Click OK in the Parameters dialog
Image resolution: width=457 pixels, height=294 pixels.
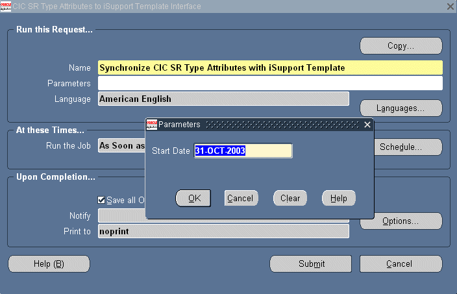(x=193, y=199)
